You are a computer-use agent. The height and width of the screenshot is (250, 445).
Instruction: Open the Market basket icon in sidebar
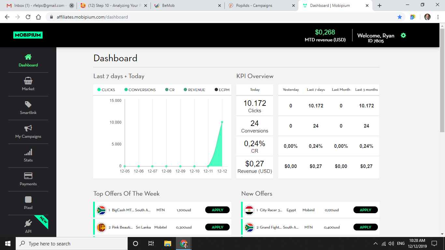[x=28, y=81]
